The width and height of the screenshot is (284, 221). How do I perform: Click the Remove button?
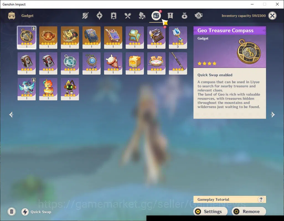249,211
